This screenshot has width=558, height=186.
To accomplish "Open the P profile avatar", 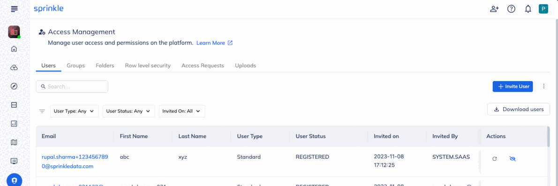I will pyautogui.click(x=543, y=9).
